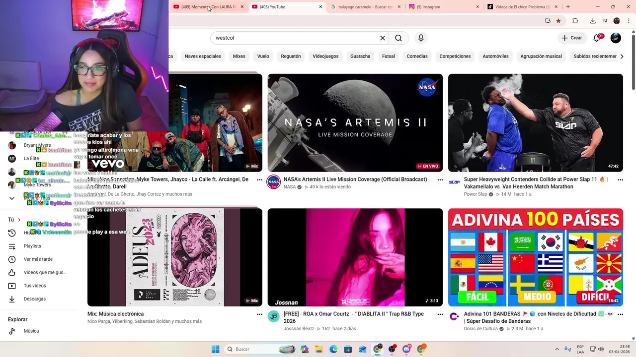Open options for Mix La Calle video
The height and width of the screenshot is (357, 636).
click(259, 180)
